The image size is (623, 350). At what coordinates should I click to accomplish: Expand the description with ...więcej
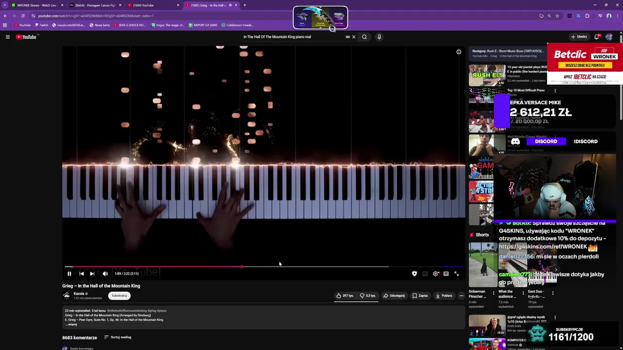[71, 324]
